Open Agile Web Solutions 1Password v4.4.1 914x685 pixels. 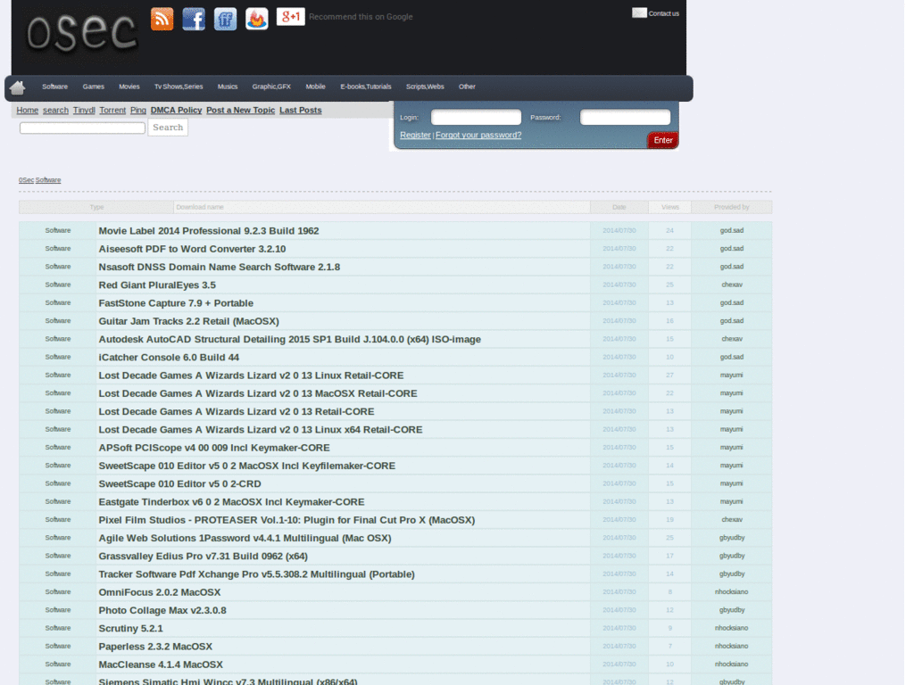pos(245,538)
